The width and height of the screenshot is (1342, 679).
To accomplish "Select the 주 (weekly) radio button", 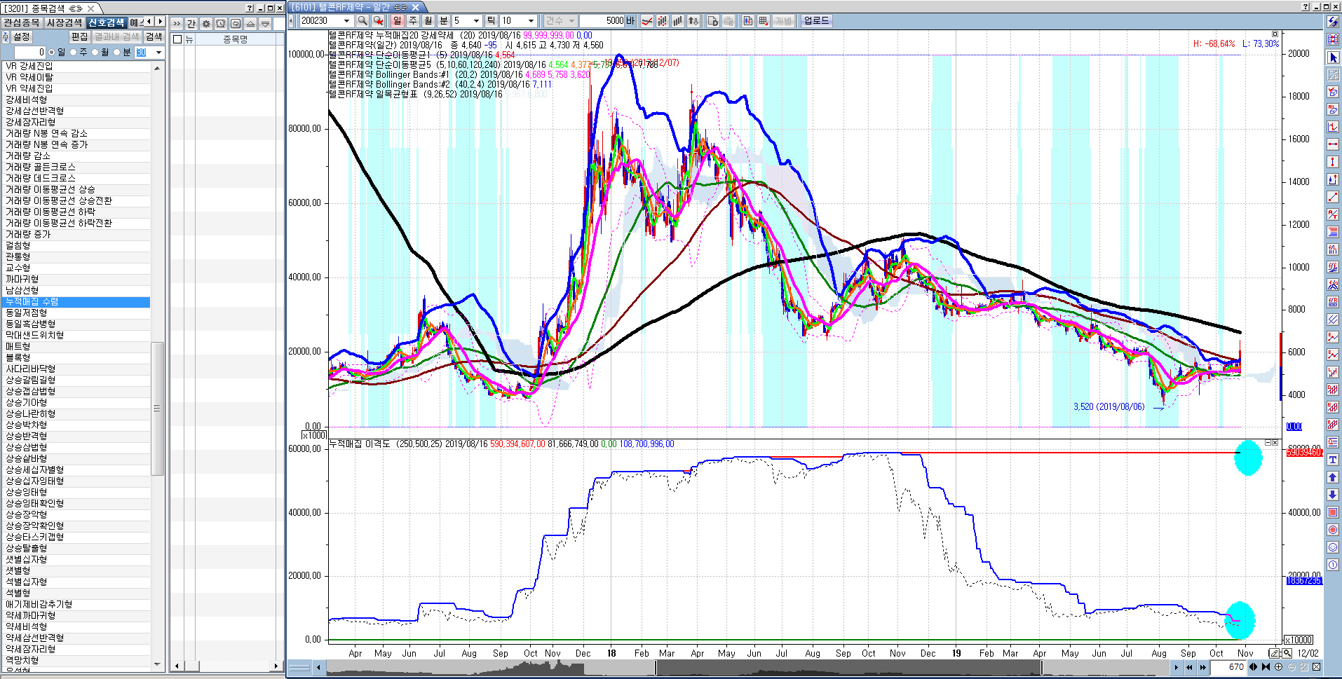I will click(74, 53).
